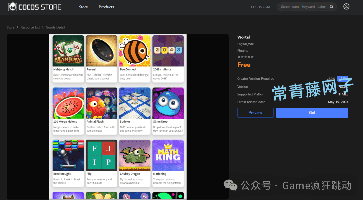Screen dimensions: 363x200
Task: Click the Cocos Store logo
Action: (35, 7)
